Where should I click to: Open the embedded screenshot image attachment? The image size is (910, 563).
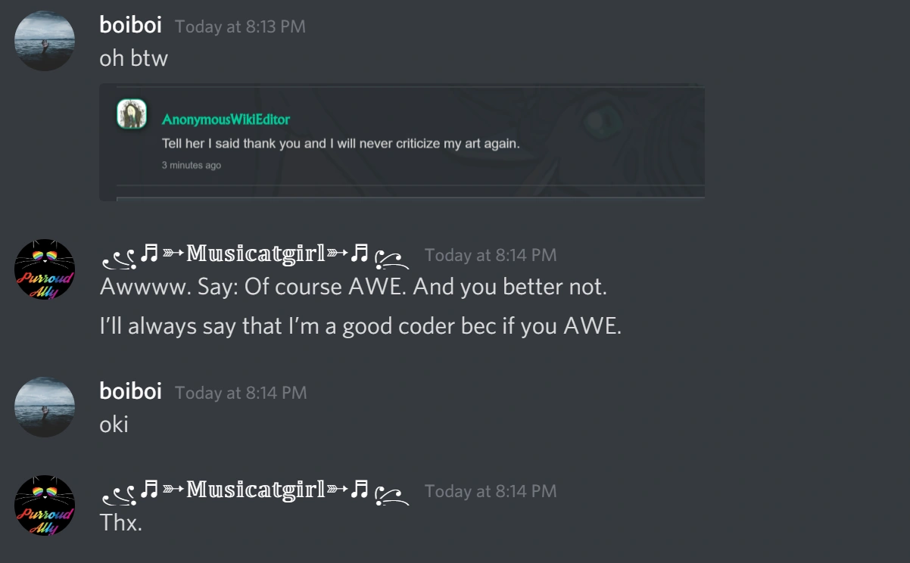[402, 142]
